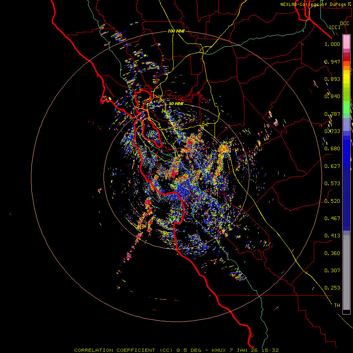Click the [CC] product label
The image size is (353, 353).
pos(335,27)
